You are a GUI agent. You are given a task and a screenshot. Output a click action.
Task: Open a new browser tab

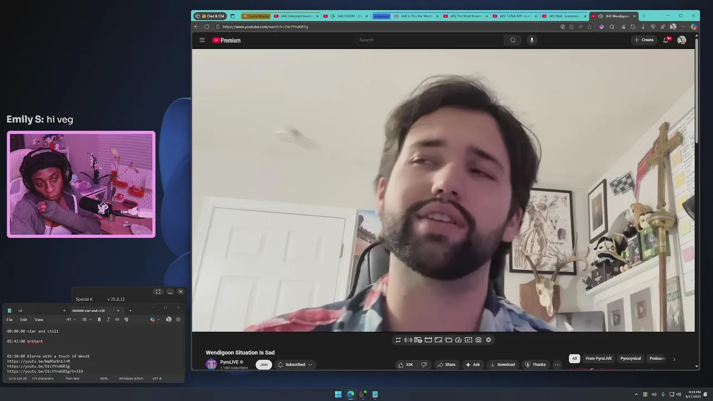click(x=644, y=16)
